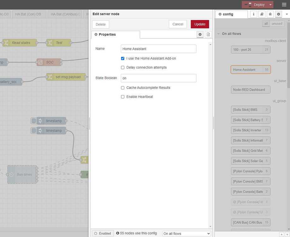This screenshot has width=290, height=237.
Task: Switch to the HA Bat (Con) DB tab
Action: (28, 14)
